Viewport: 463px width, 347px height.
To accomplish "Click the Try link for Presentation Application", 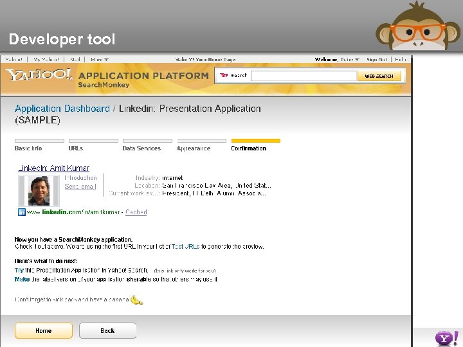I will tap(19, 270).
